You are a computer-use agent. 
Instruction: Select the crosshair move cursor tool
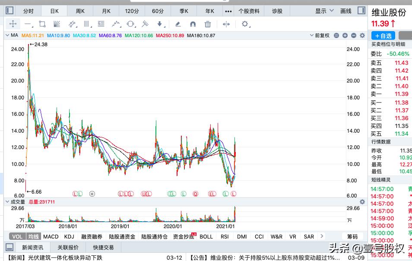(x=13, y=24)
